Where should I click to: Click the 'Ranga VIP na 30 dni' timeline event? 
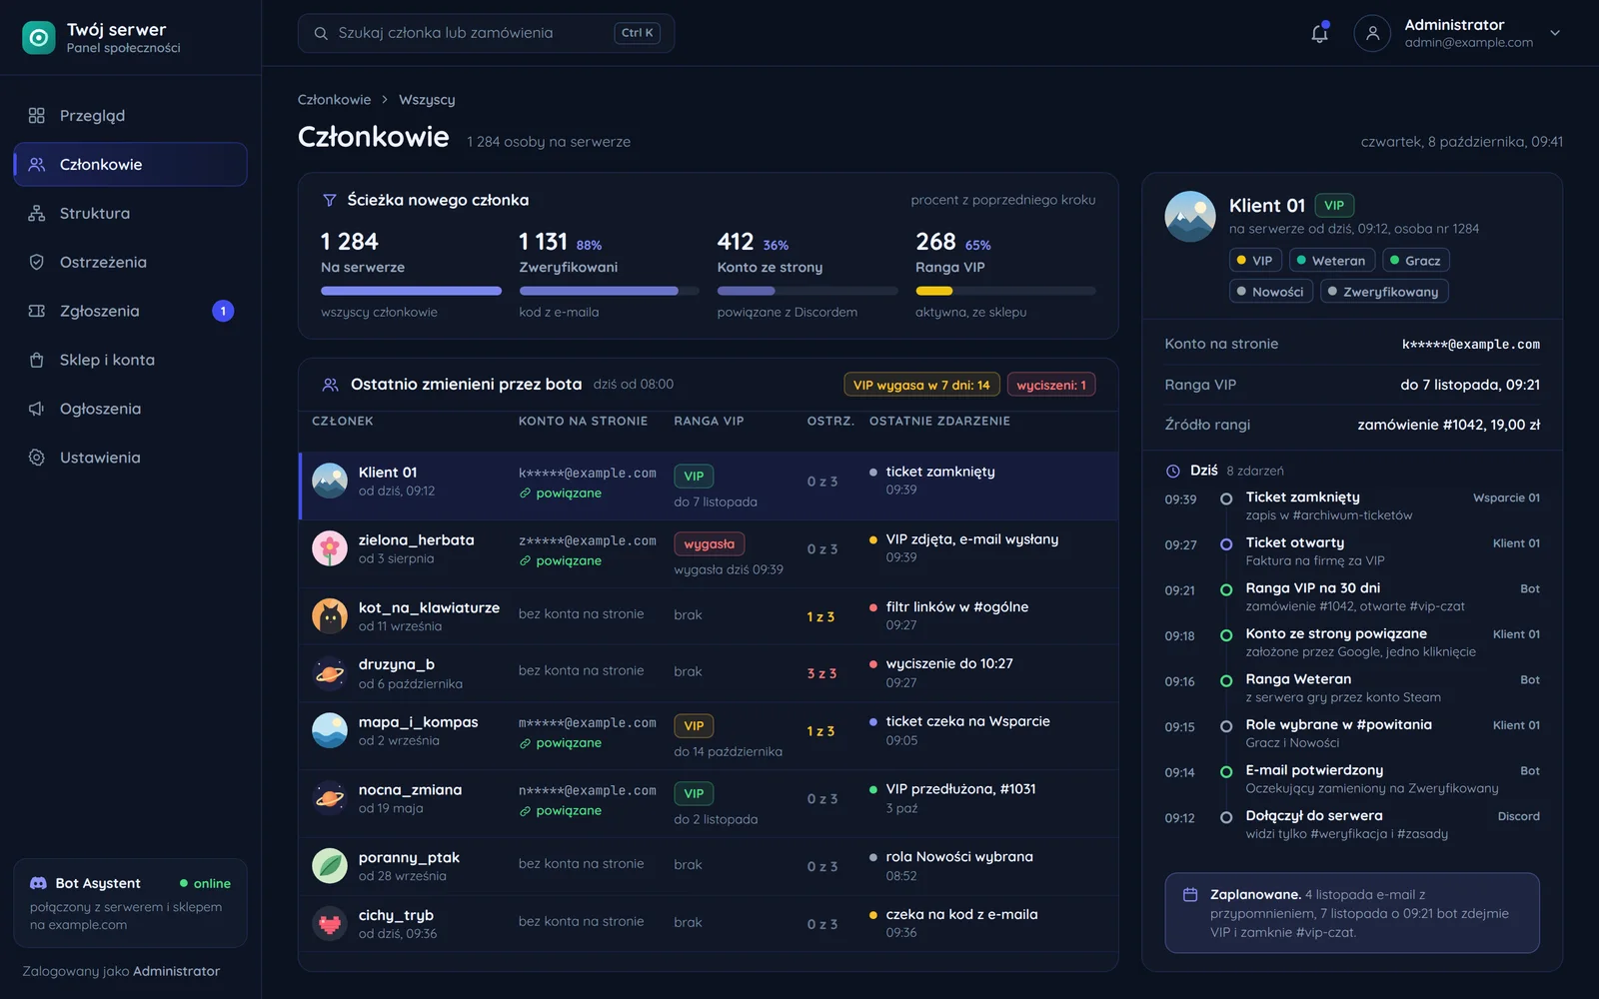click(1352, 597)
